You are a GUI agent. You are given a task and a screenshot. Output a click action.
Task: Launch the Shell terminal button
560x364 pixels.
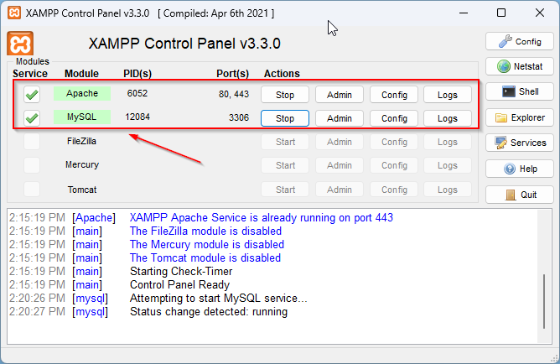pos(519,91)
